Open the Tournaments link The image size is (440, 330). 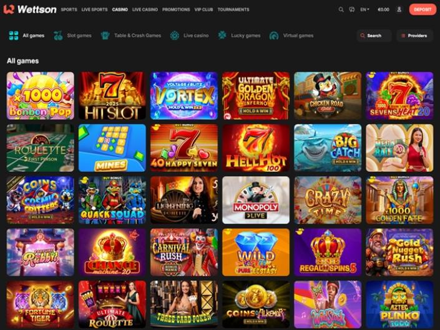[233, 9]
